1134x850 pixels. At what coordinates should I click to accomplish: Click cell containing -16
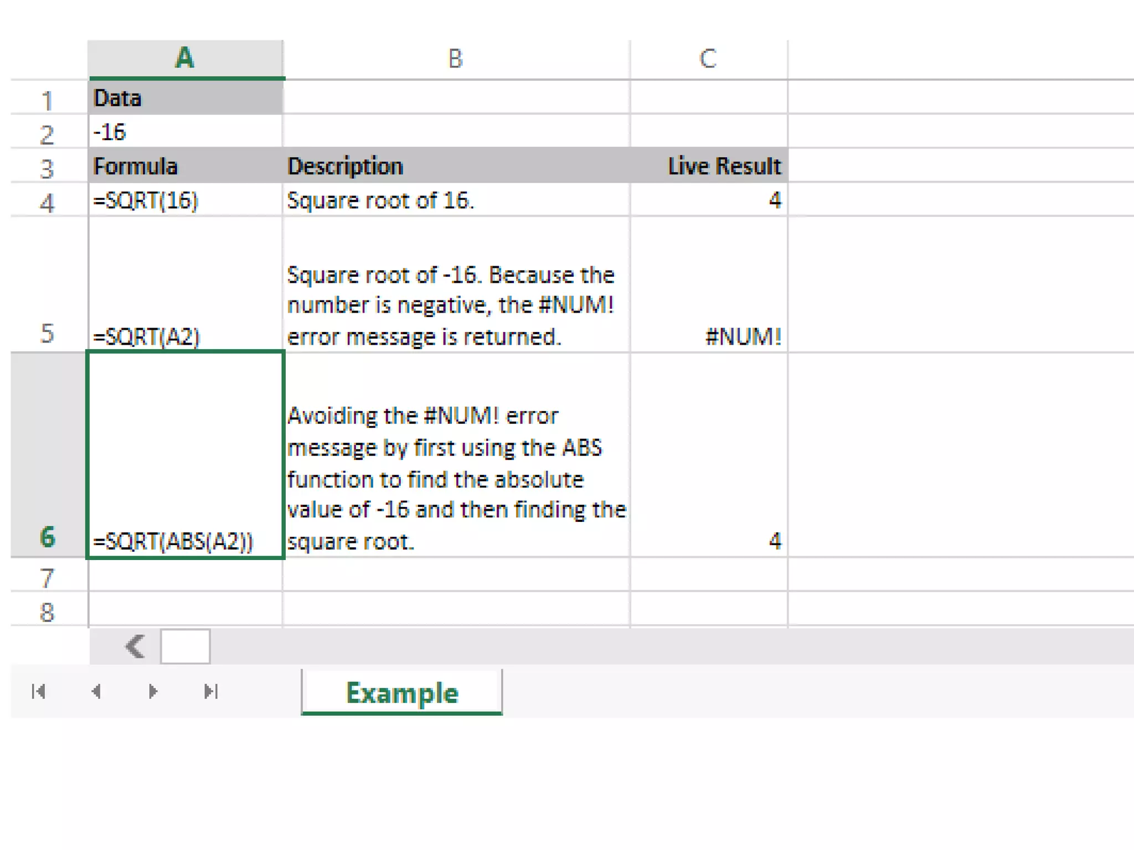pyautogui.click(x=185, y=132)
